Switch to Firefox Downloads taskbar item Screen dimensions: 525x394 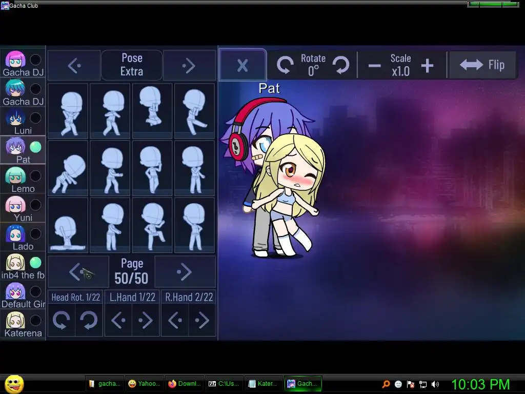click(x=185, y=384)
